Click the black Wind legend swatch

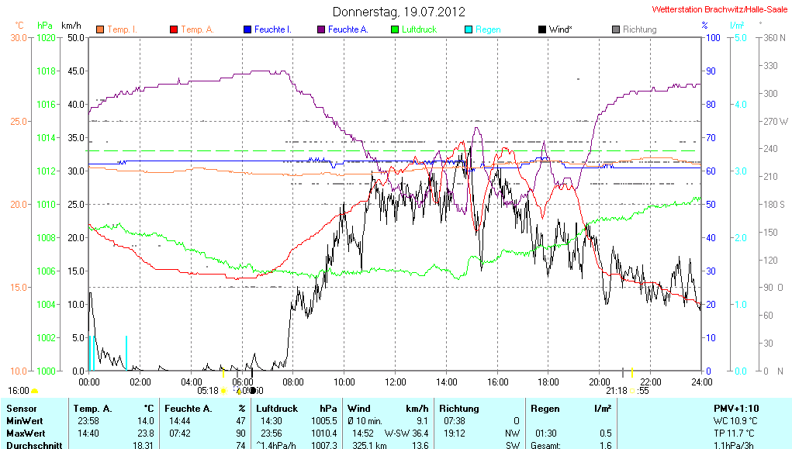541,29
